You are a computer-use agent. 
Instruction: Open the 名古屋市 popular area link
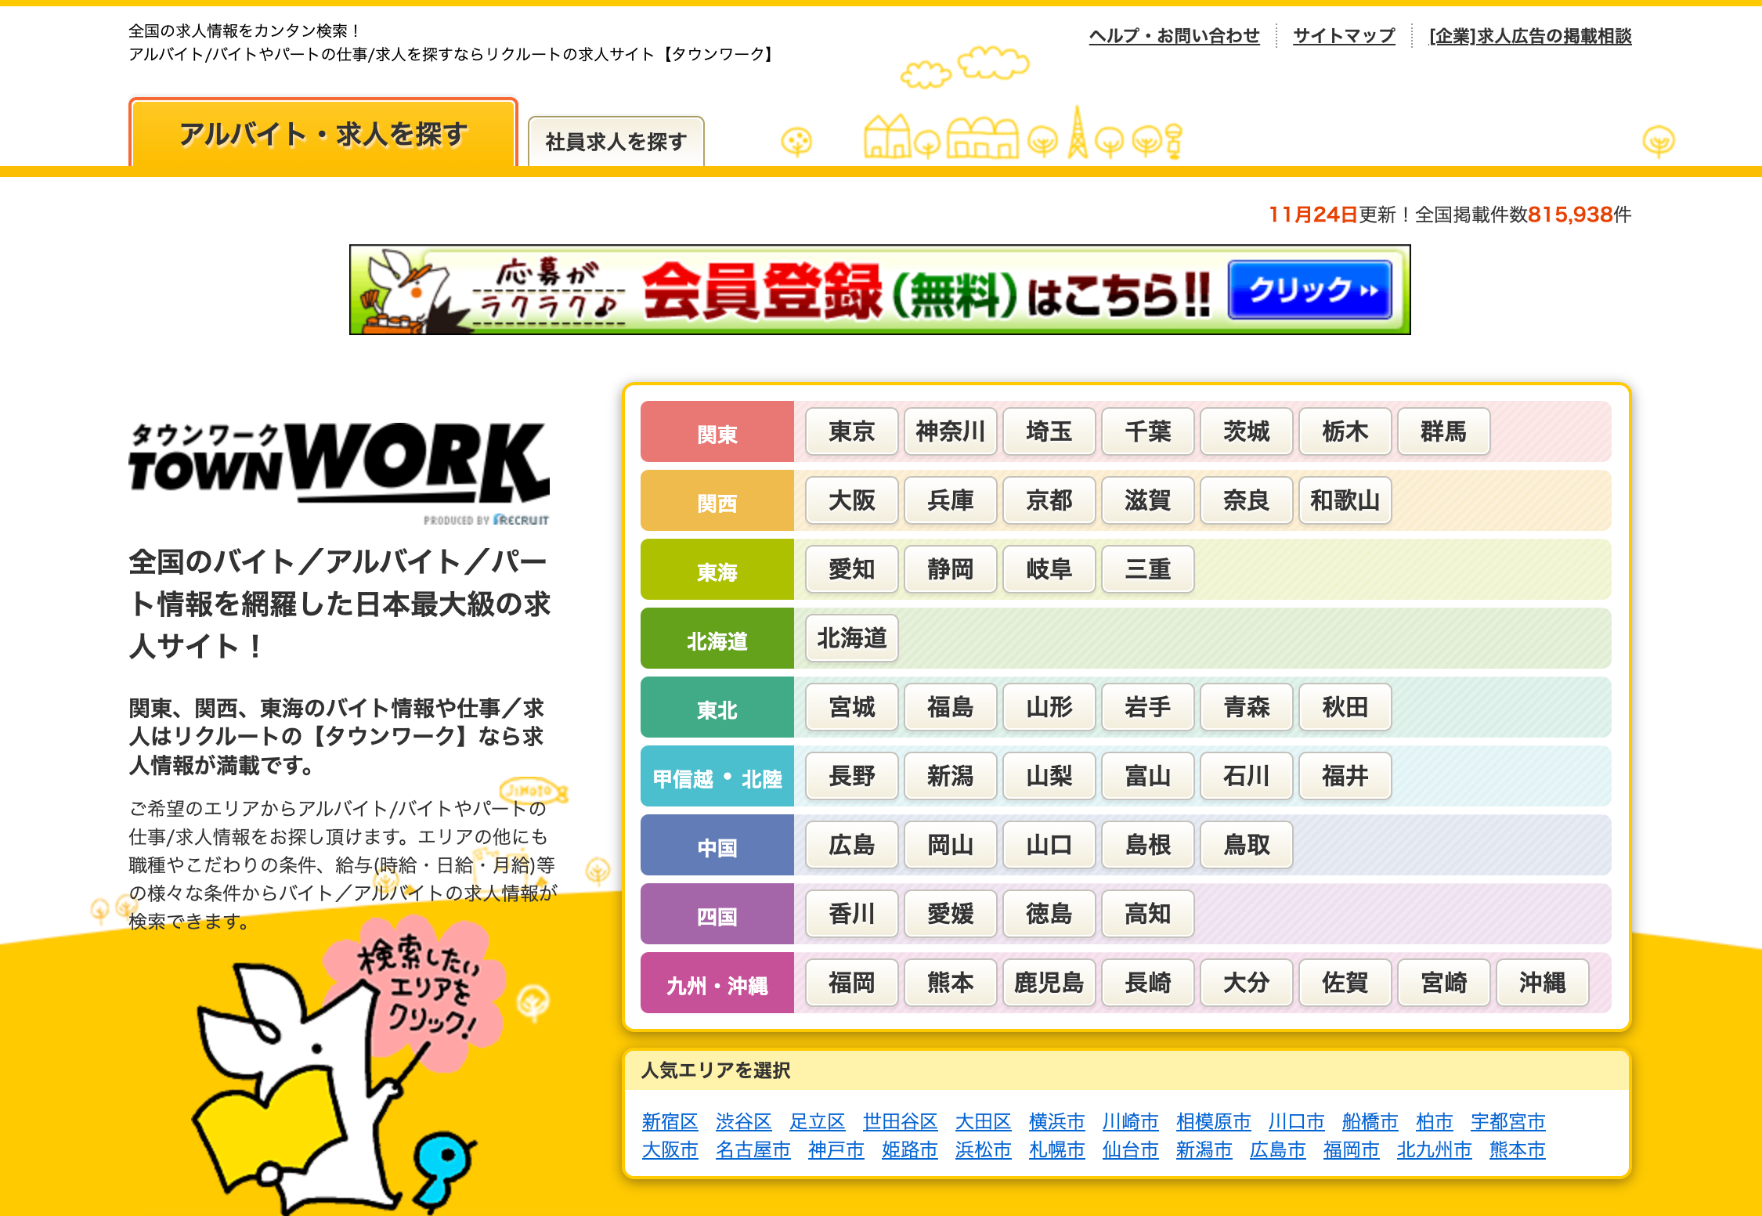(752, 1150)
